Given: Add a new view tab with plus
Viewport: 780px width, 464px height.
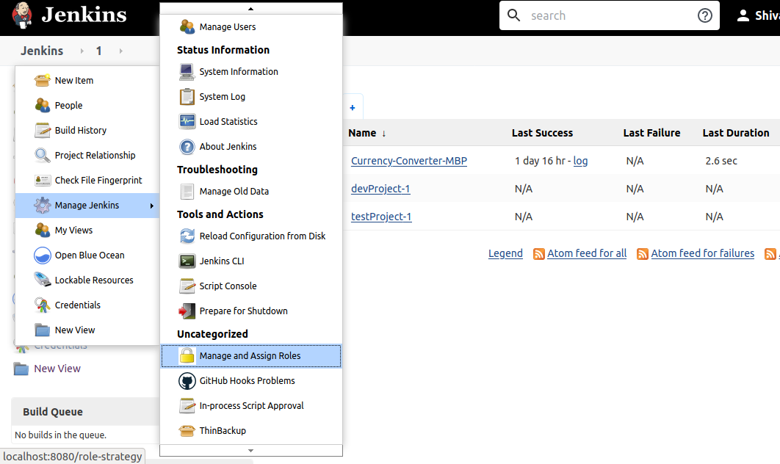Looking at the screenshot, I should pos(353,107).
